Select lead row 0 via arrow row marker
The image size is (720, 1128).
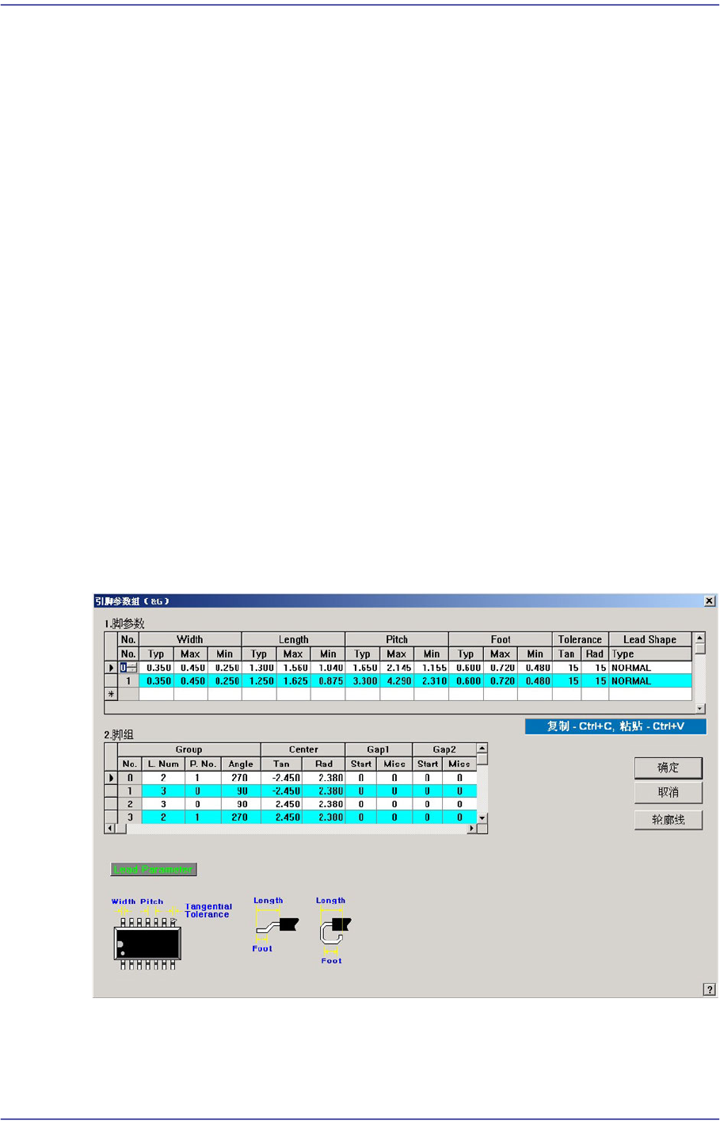(111, 668)
